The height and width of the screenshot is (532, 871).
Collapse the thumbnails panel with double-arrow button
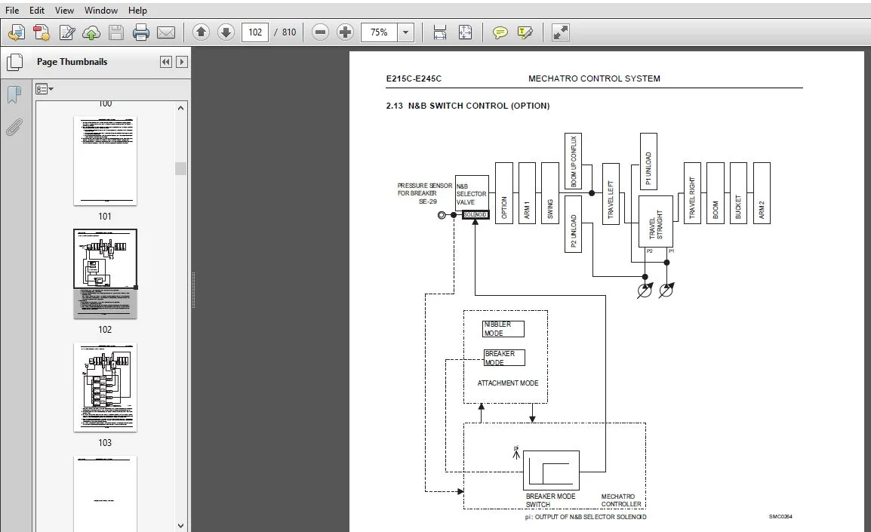pos(165,62)
